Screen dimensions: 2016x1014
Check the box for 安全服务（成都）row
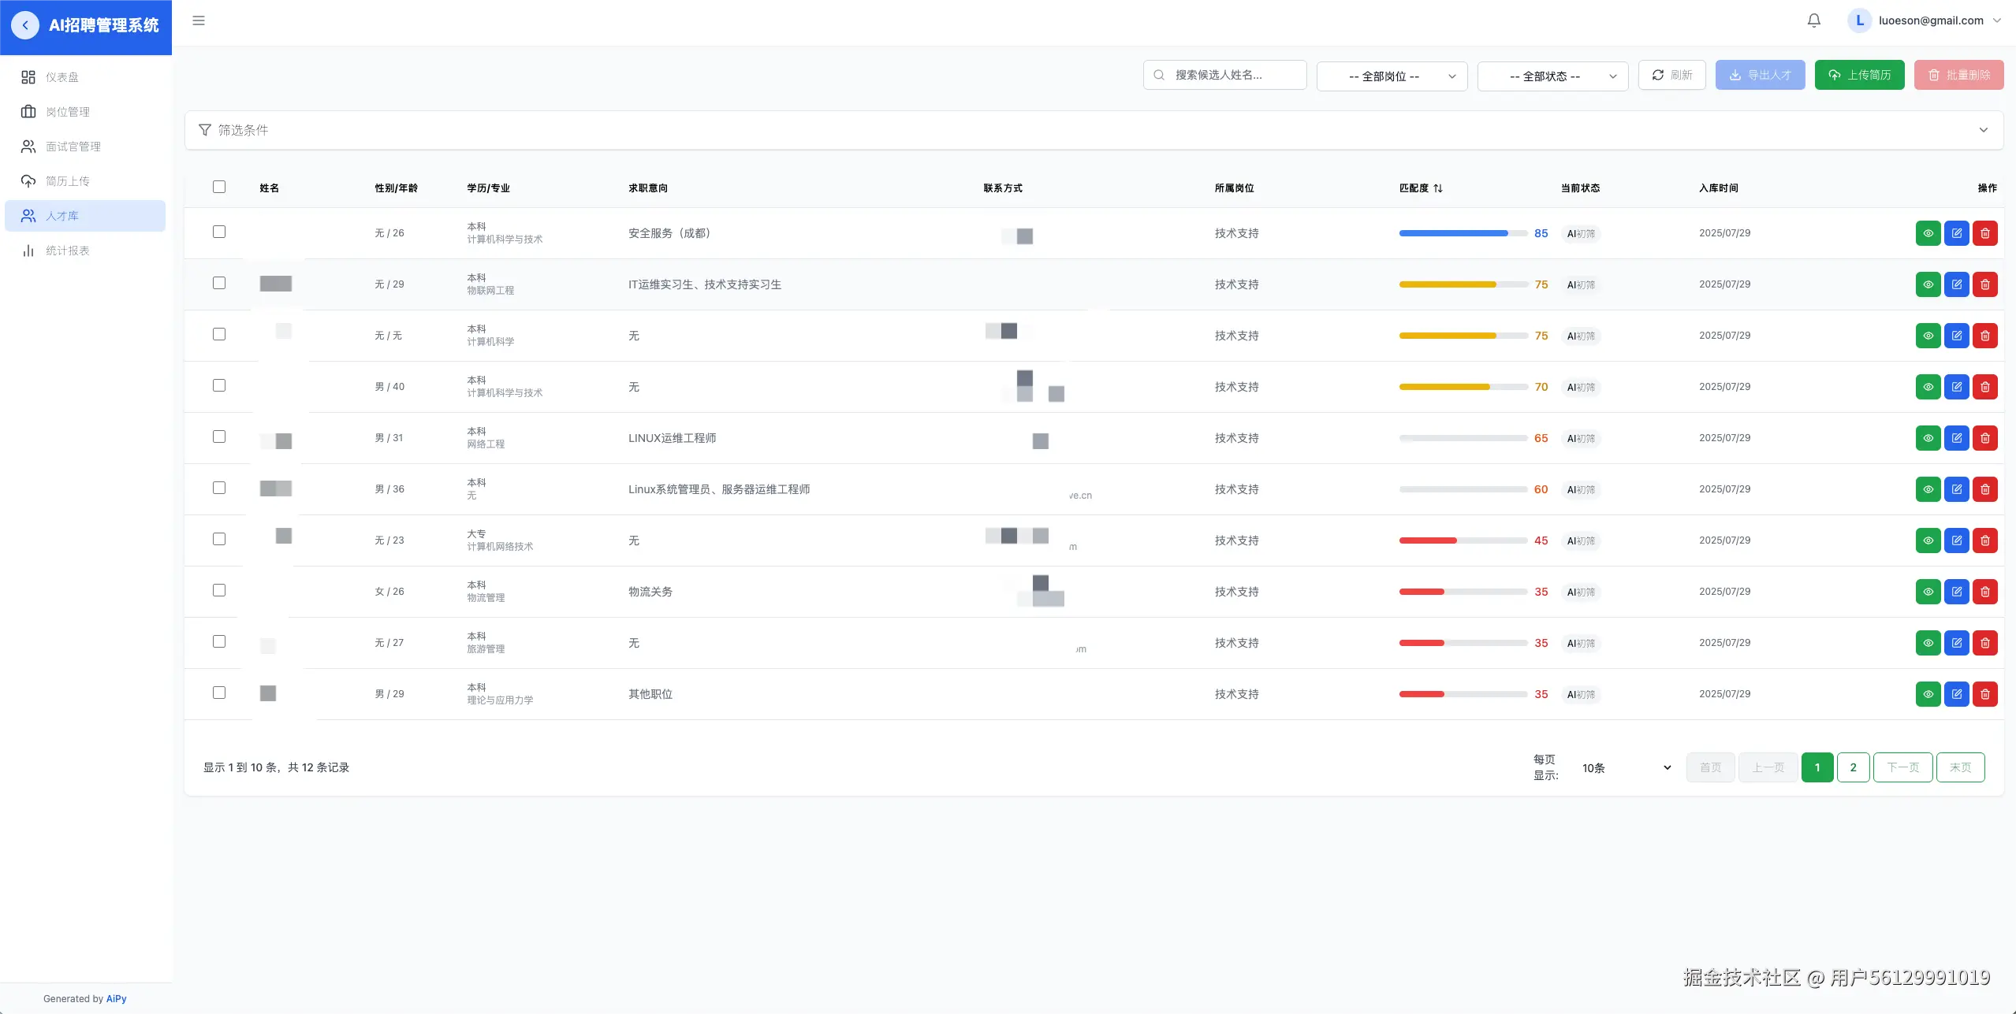[x=219, y=232]
